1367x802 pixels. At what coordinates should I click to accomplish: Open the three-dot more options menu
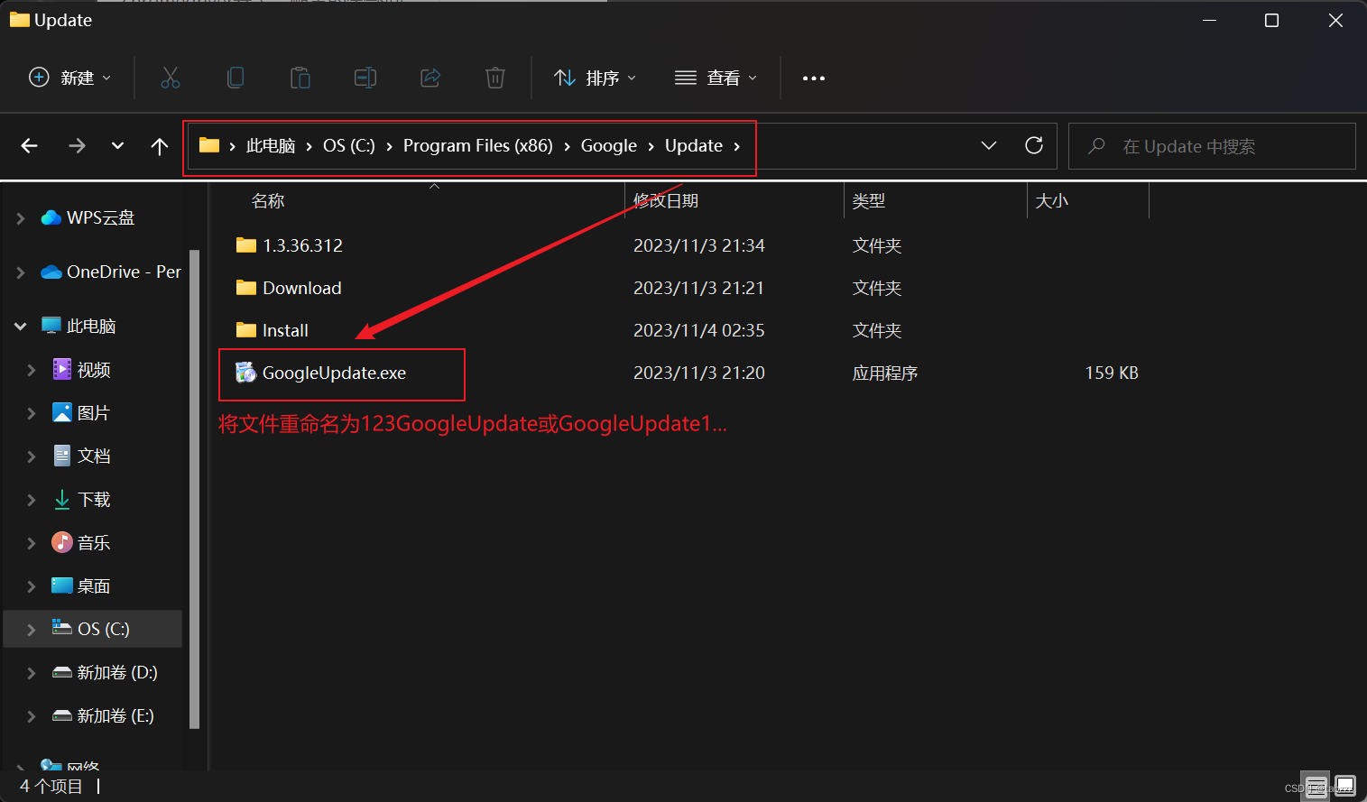[814, 78]
